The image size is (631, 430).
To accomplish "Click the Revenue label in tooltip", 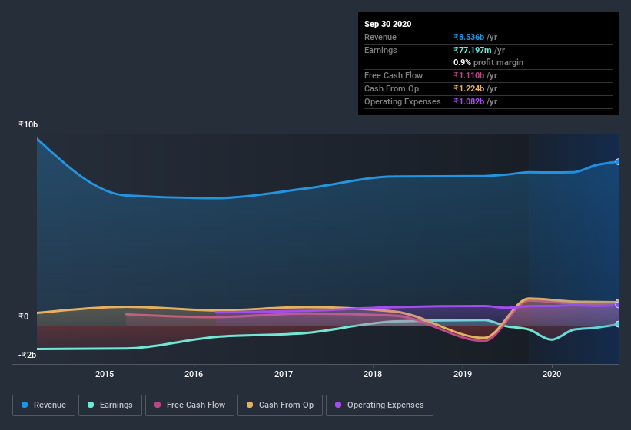I will tap(380, 37).
